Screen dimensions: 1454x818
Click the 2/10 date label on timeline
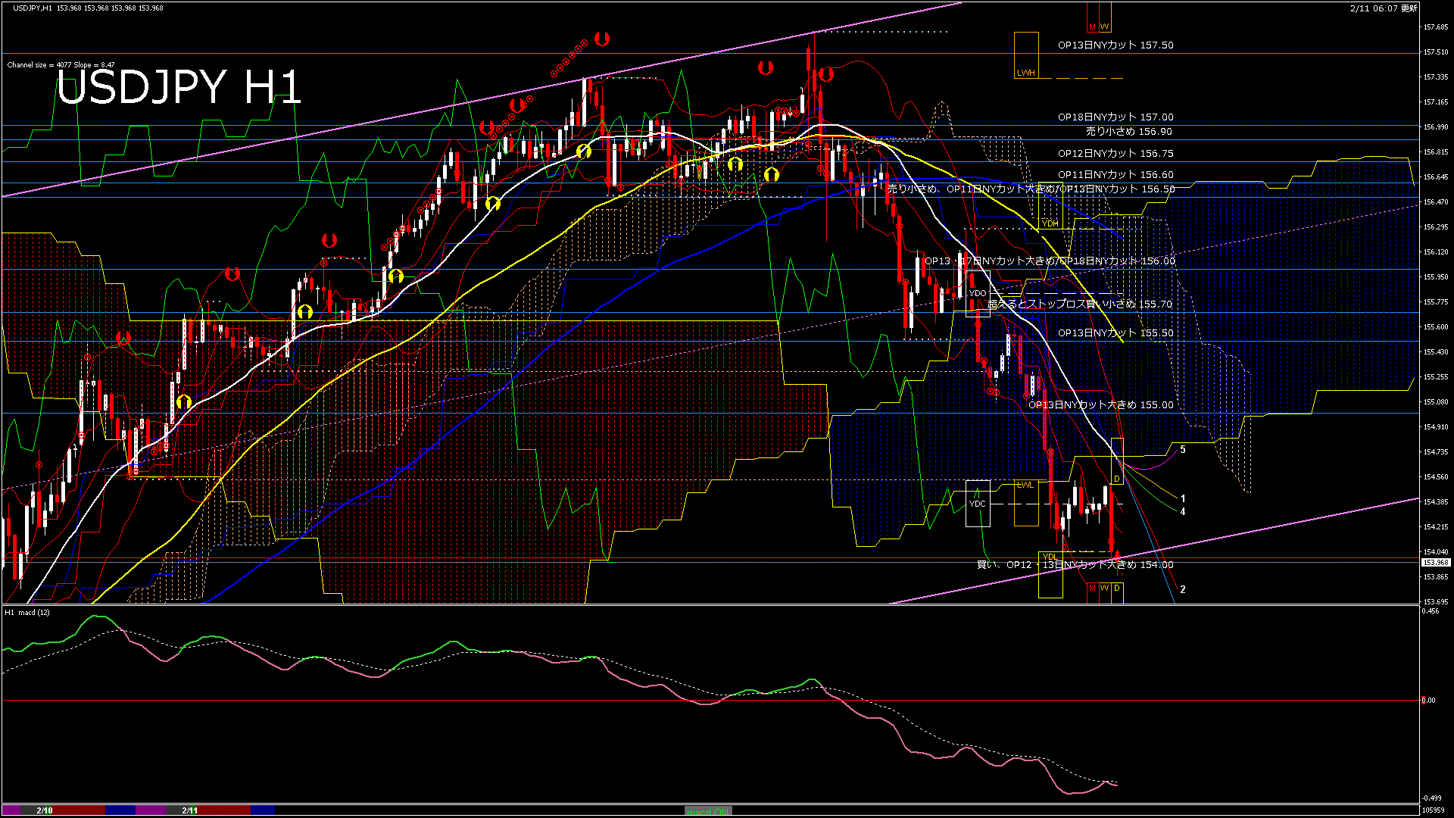tap(45, 810)
